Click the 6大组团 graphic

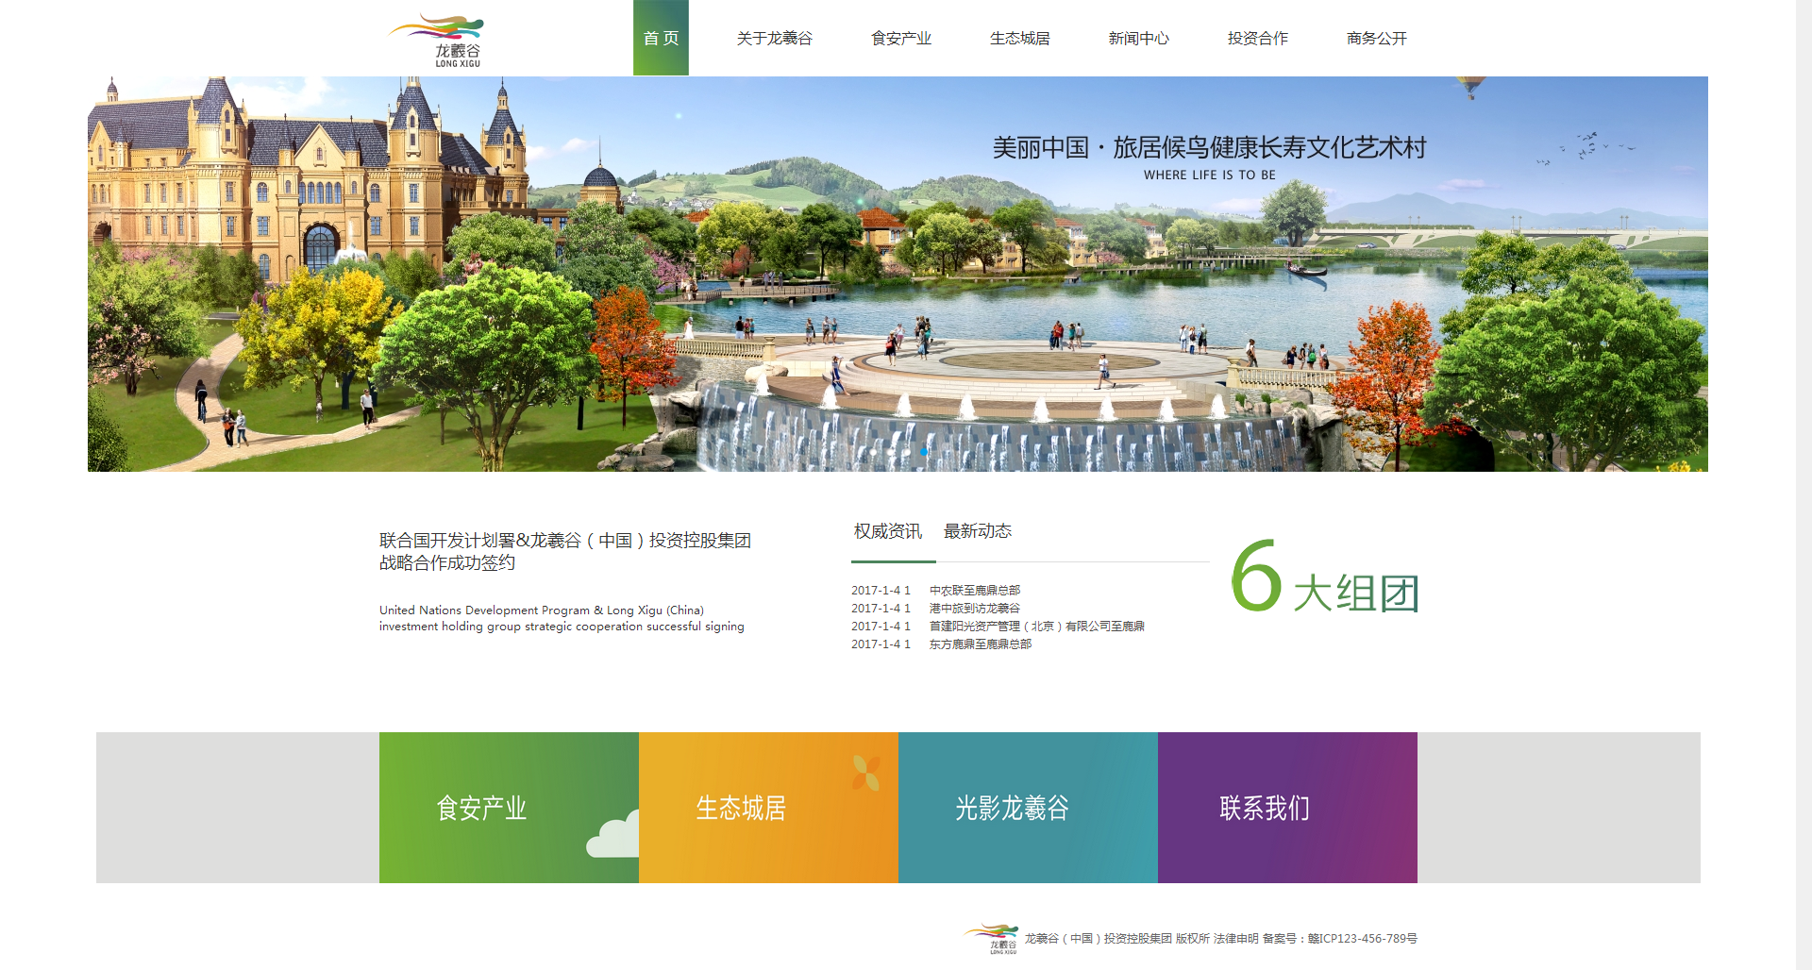pyautogui.click(x=1324, y=577)
